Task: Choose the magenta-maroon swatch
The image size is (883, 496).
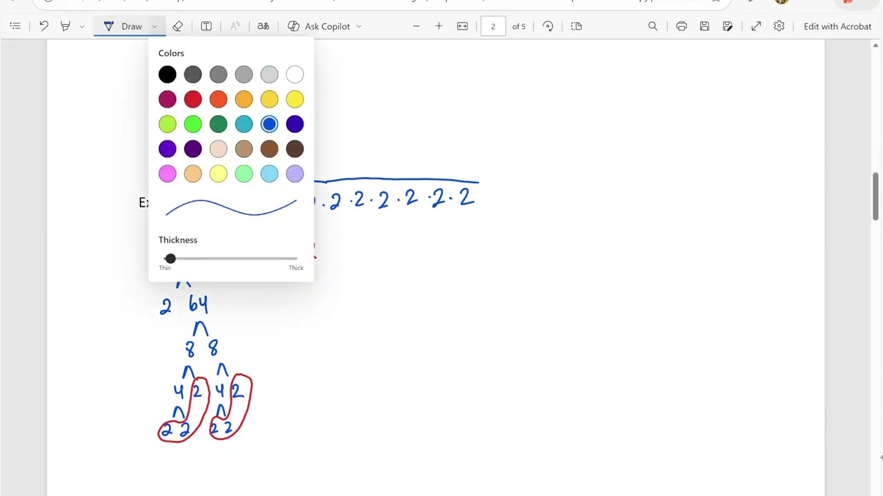Action: point(168,99)
